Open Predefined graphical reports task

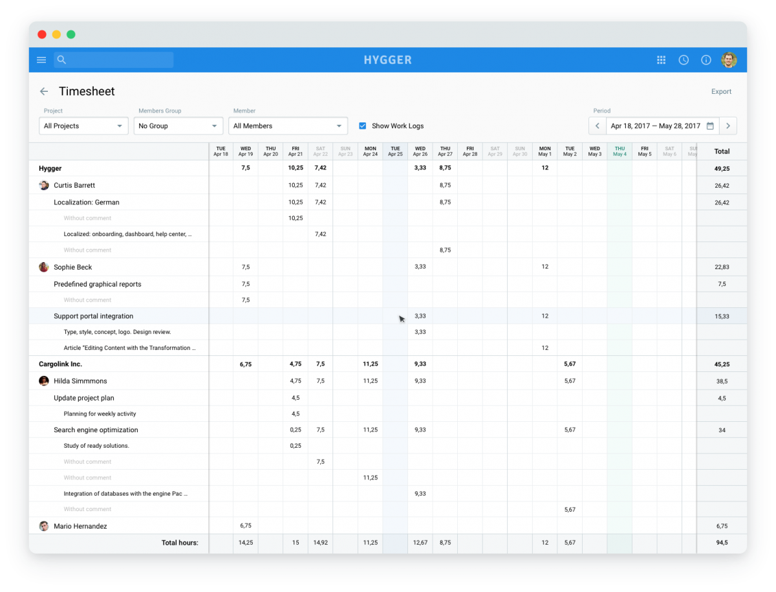98,284
